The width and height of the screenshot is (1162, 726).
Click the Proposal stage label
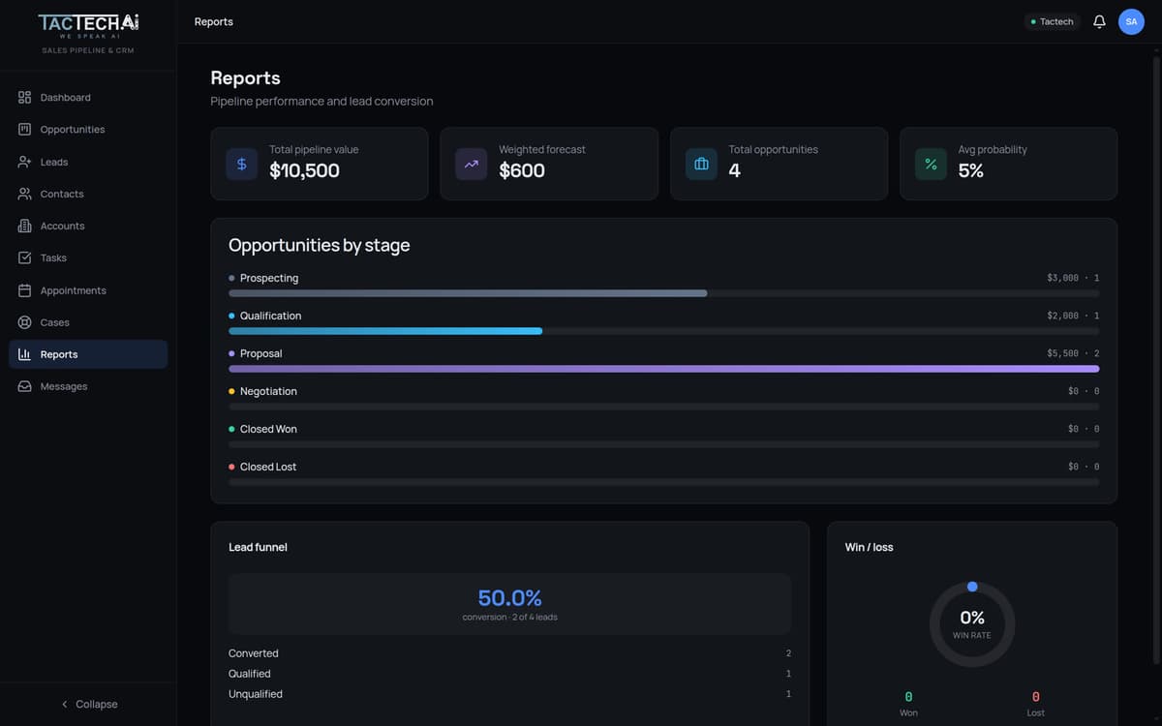point(261,353)
